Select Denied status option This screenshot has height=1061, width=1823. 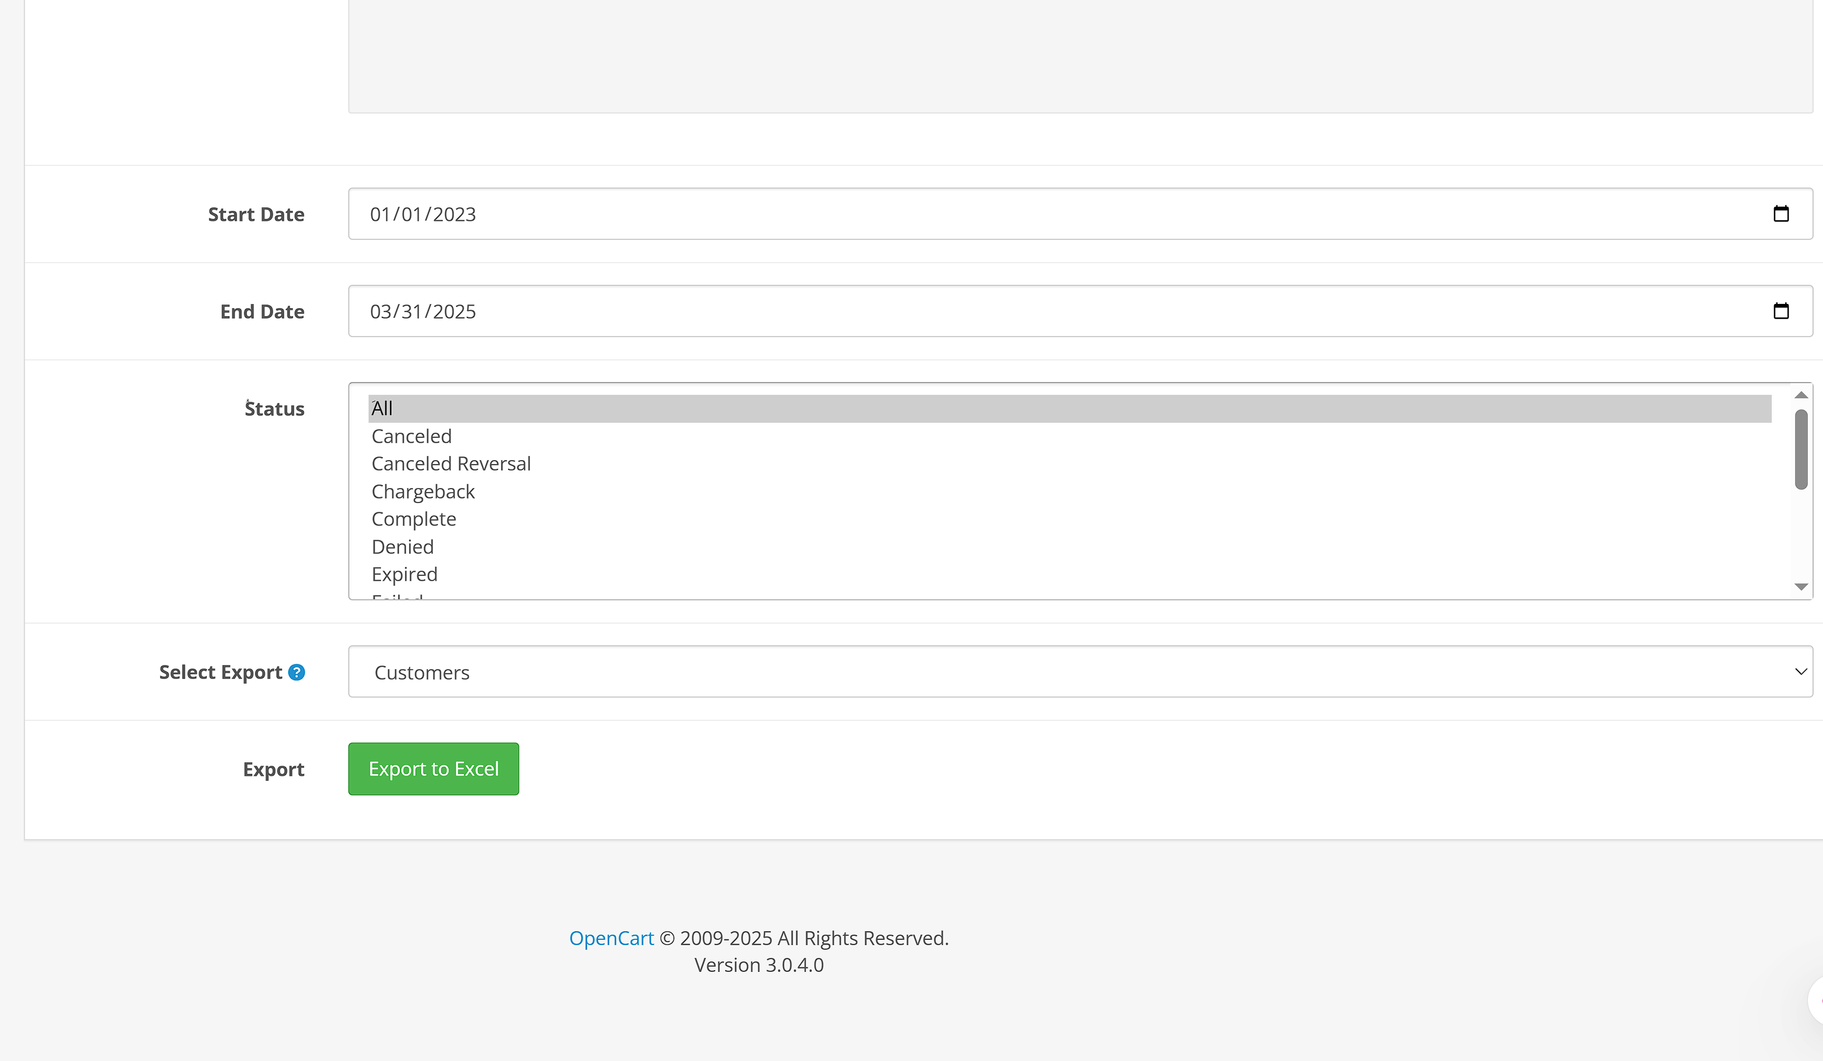402,546
